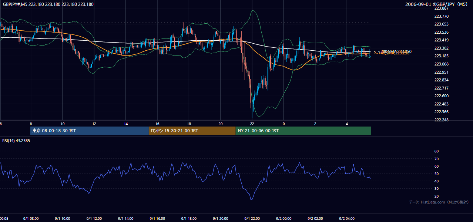Click the 9/1 20:00 time axis label
The image size is (473, 222).
coord(221,219)
